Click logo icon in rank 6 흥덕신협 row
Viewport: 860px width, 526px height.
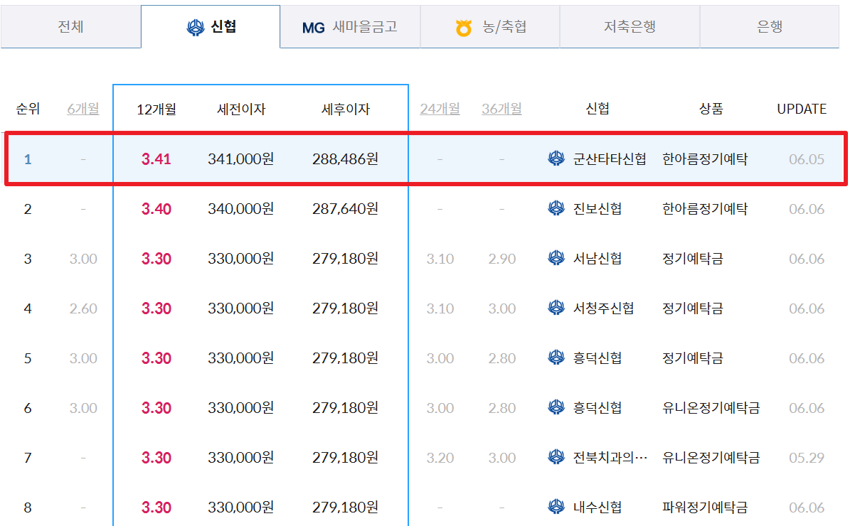(x=556, y=407)
